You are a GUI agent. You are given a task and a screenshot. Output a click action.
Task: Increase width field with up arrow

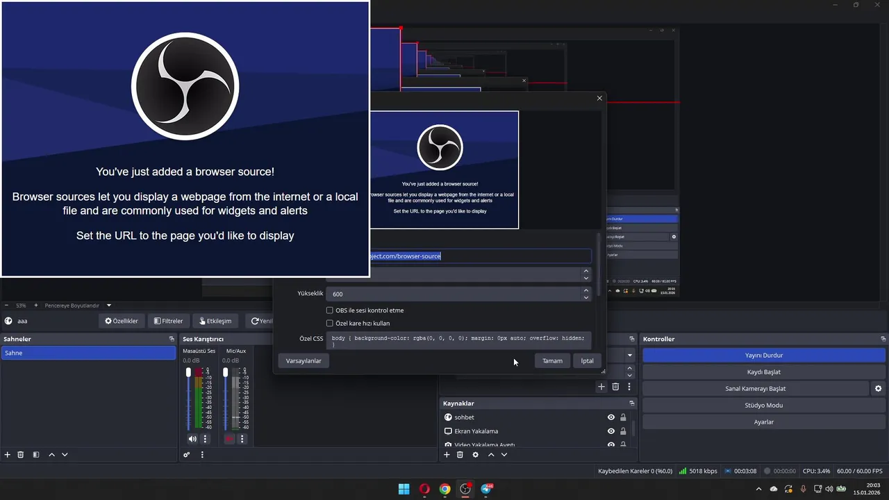[586, 272]
